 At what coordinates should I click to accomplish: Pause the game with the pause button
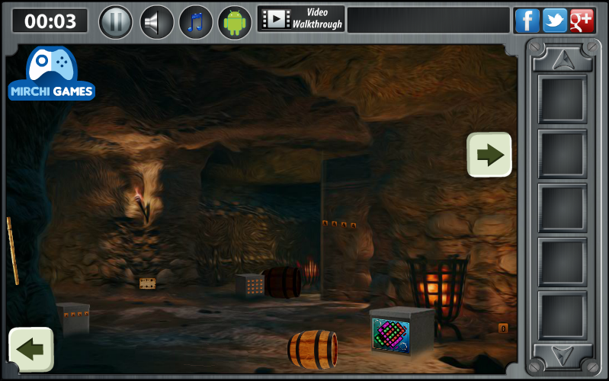(x=115, y=22)
